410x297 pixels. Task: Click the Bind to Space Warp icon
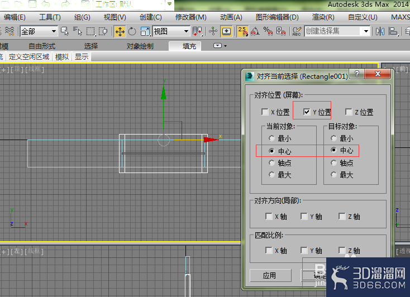pyautogui.click(x=9, y=31)
